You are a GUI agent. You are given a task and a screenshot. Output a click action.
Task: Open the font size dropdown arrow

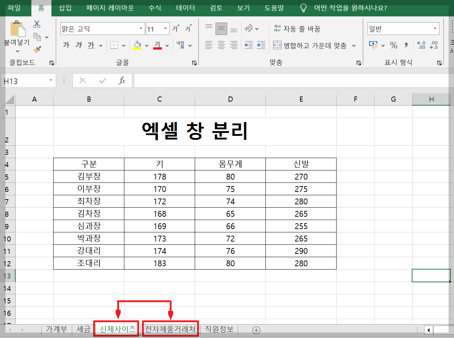pos(165,28)
